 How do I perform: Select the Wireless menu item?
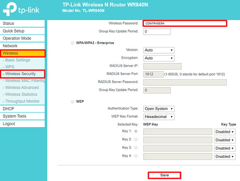click(x=23, y=53)
